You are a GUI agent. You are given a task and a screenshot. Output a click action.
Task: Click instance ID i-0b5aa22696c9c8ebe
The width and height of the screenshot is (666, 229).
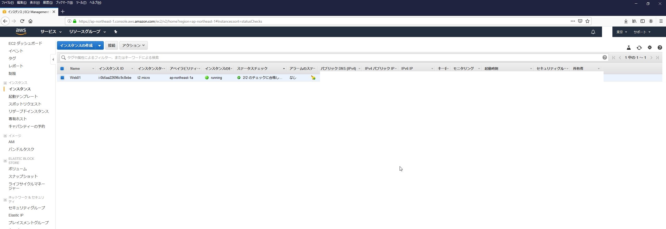tap(115, 78)
